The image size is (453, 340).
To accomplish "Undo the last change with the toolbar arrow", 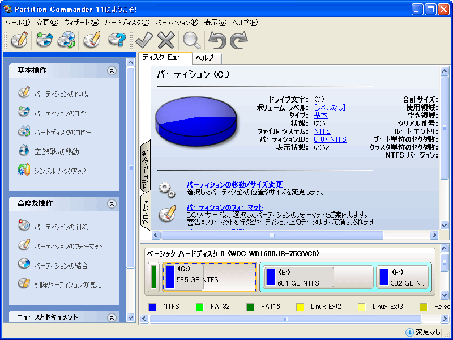I will pos(217,40).
